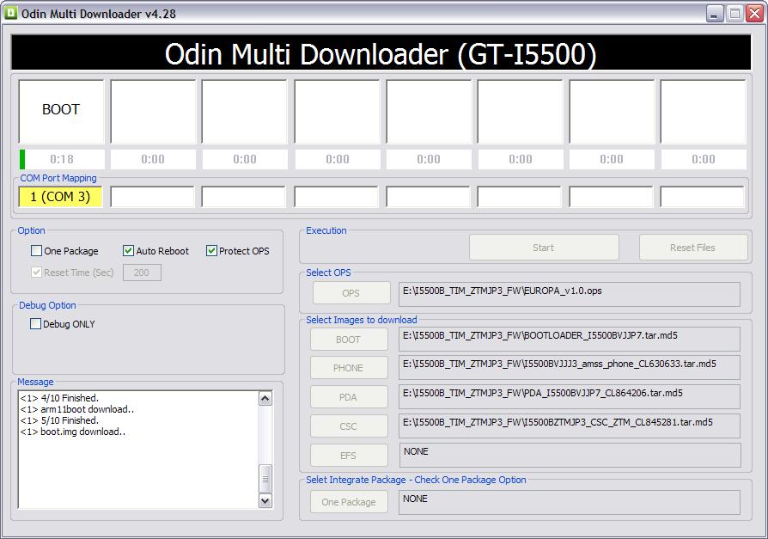Screen dimensions: 768x539
Task: Click the PHONE image select button
Action: [348, 368]
